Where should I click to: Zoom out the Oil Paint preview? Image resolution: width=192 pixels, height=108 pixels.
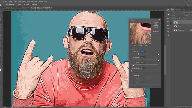pyautogui.click(x=135, y=46)
